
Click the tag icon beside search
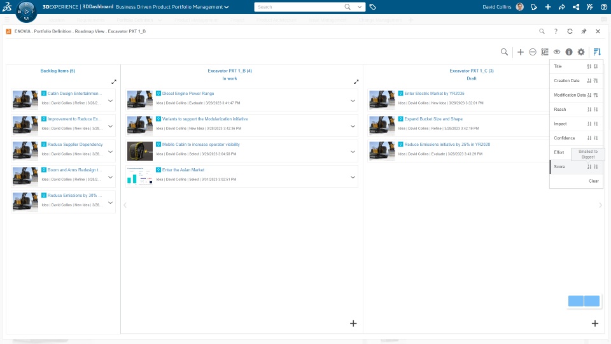point(372,7)
